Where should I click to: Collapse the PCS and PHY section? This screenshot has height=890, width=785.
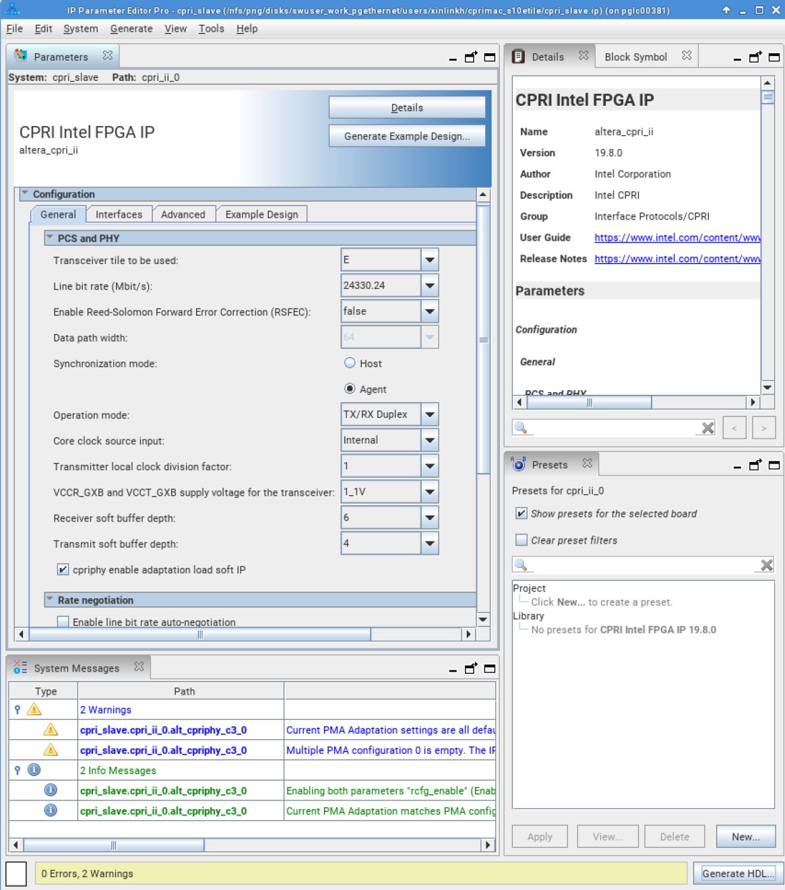coord(49,237)
